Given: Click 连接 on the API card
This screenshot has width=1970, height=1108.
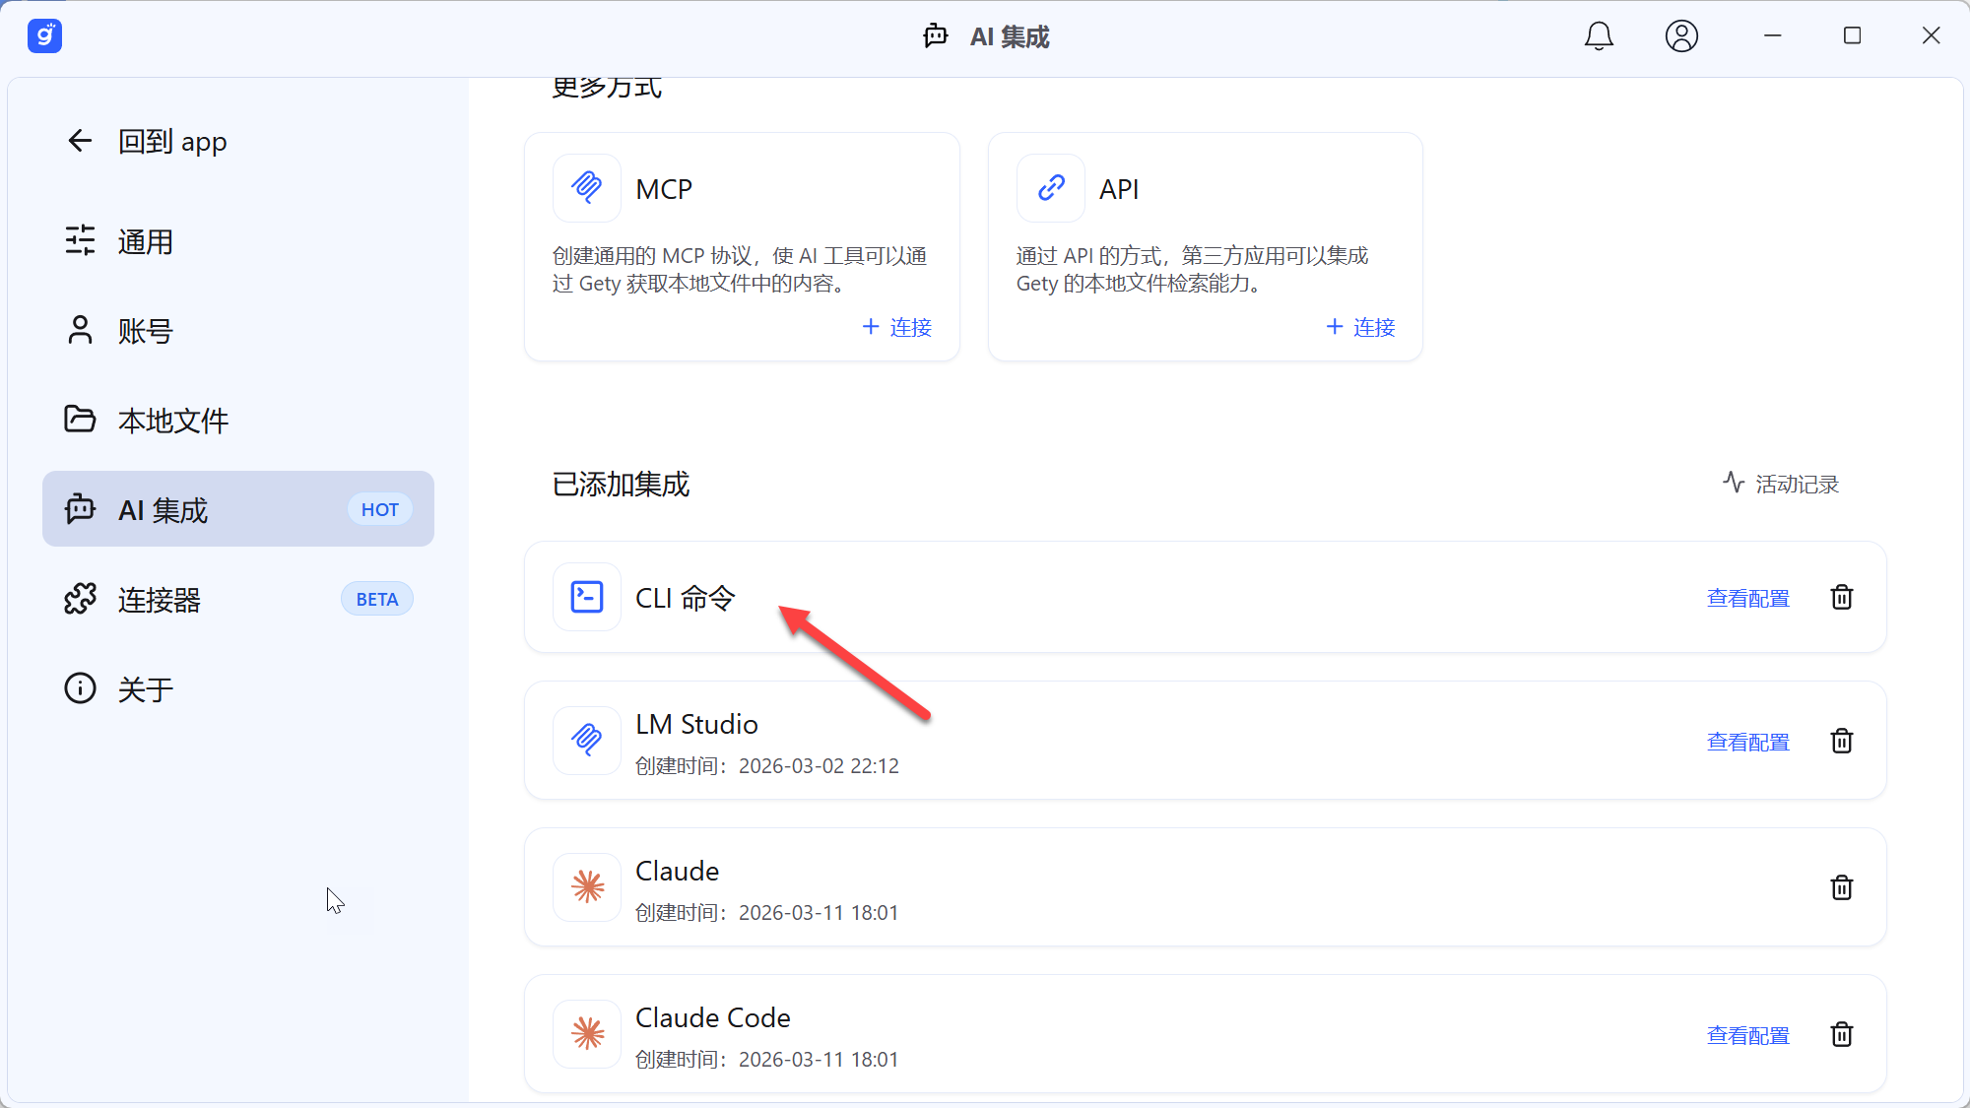Looking at the screenshot, I should (1361, 327).
